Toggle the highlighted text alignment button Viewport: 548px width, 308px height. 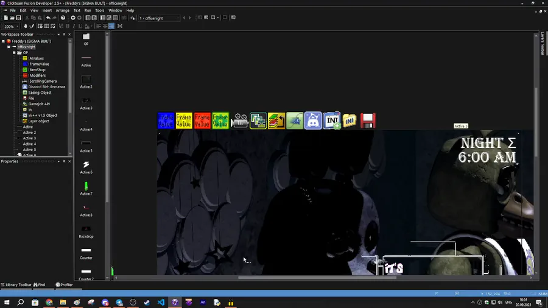pyautogui.click(x=111, y=26)
